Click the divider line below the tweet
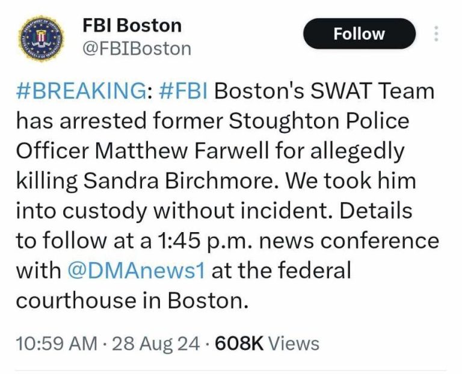Viewport: 462px width, 374px height. pyautogui.click(x=231, y=371)
